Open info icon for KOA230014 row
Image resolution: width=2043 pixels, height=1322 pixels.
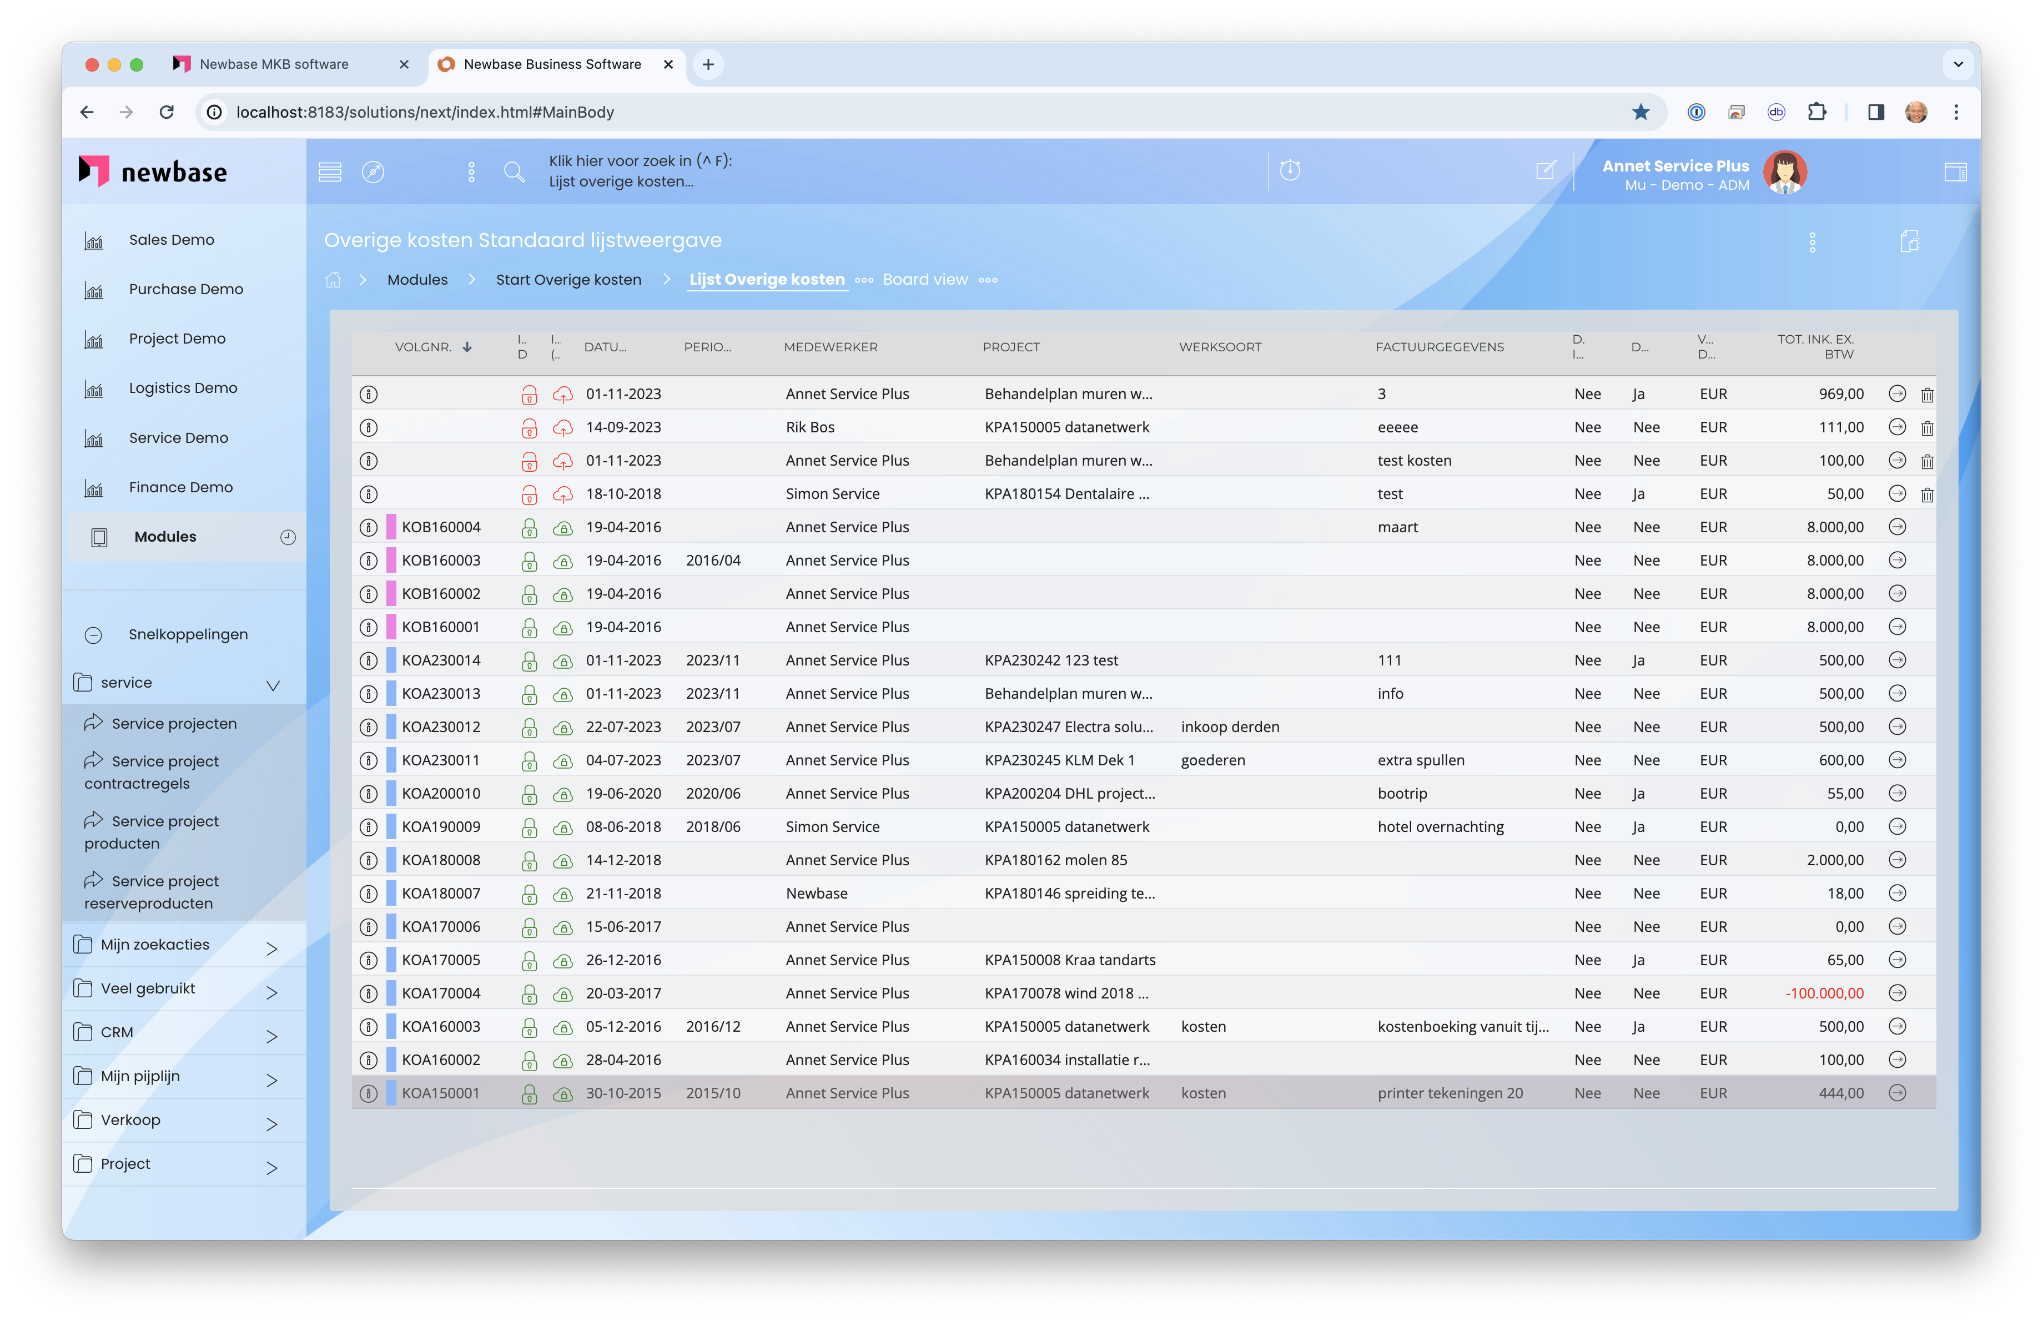coord(368,660)
